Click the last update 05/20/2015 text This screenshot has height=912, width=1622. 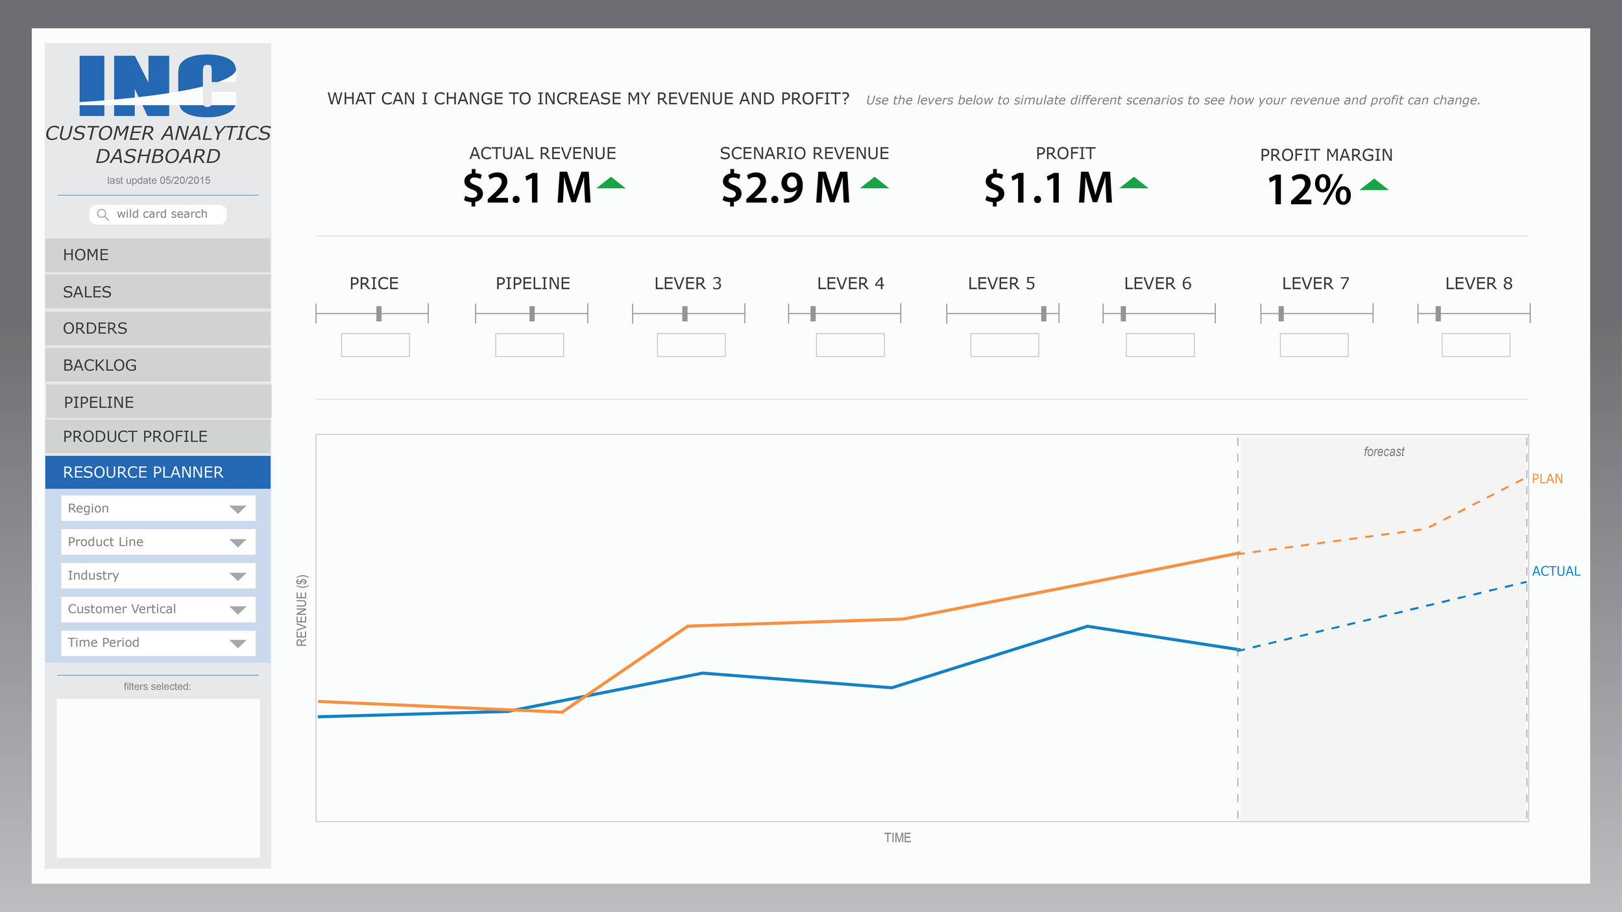tap(159, 181)
